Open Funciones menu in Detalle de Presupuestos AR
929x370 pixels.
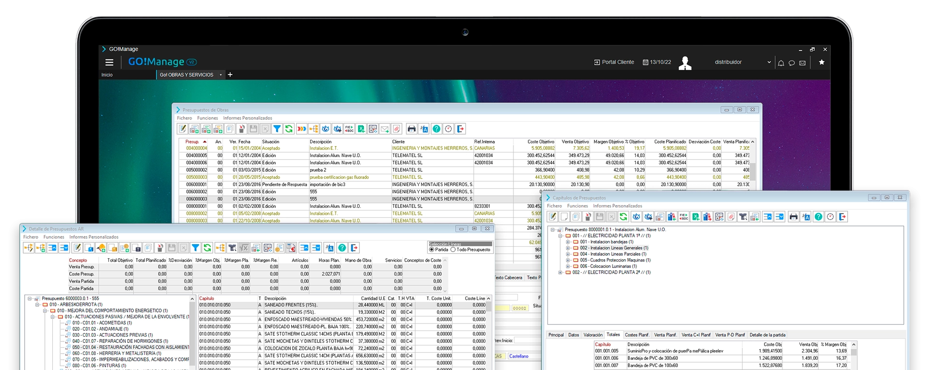54,237
